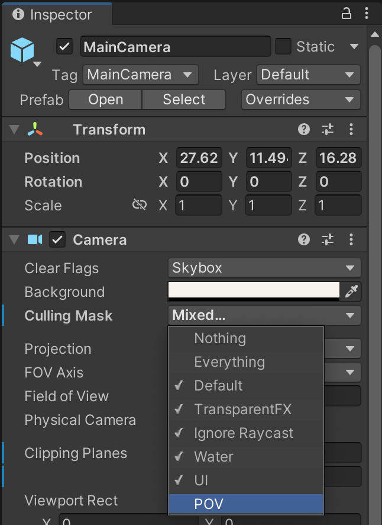Disable the Camera component checkbox

pos(57,240)
